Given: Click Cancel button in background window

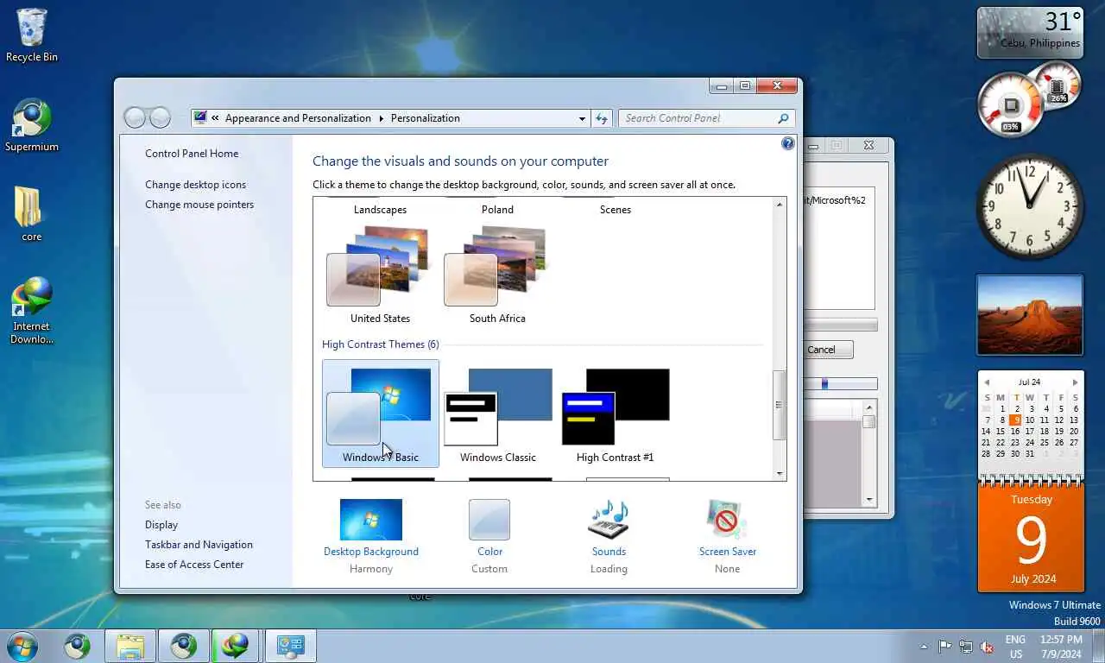Looking at the screenshot, I should (x=827, y=350).
